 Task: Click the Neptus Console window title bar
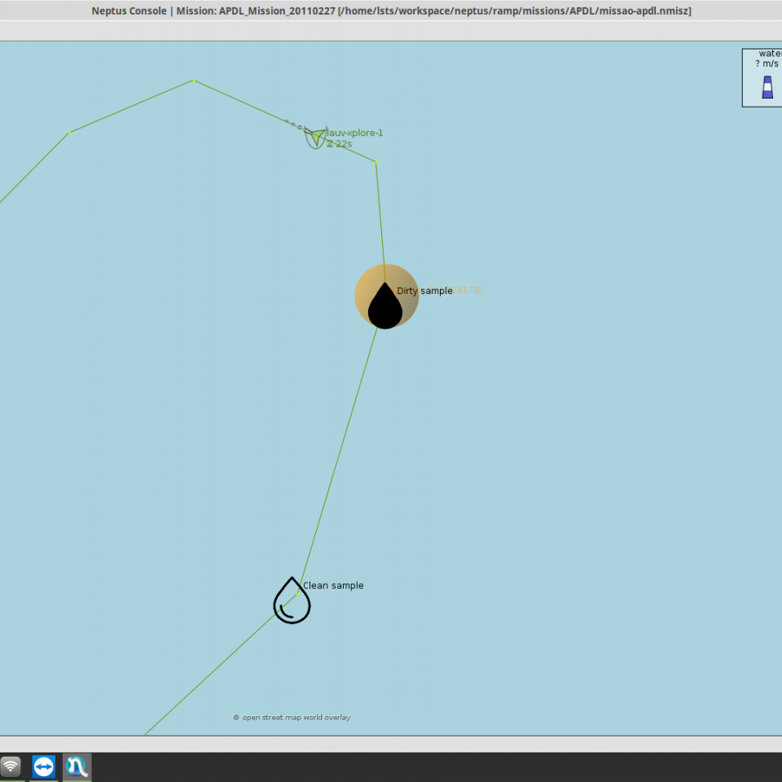(391, 11)
